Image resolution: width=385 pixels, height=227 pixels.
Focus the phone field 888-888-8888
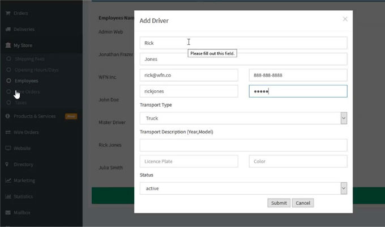pyautogui.click(x=298, y=75)
